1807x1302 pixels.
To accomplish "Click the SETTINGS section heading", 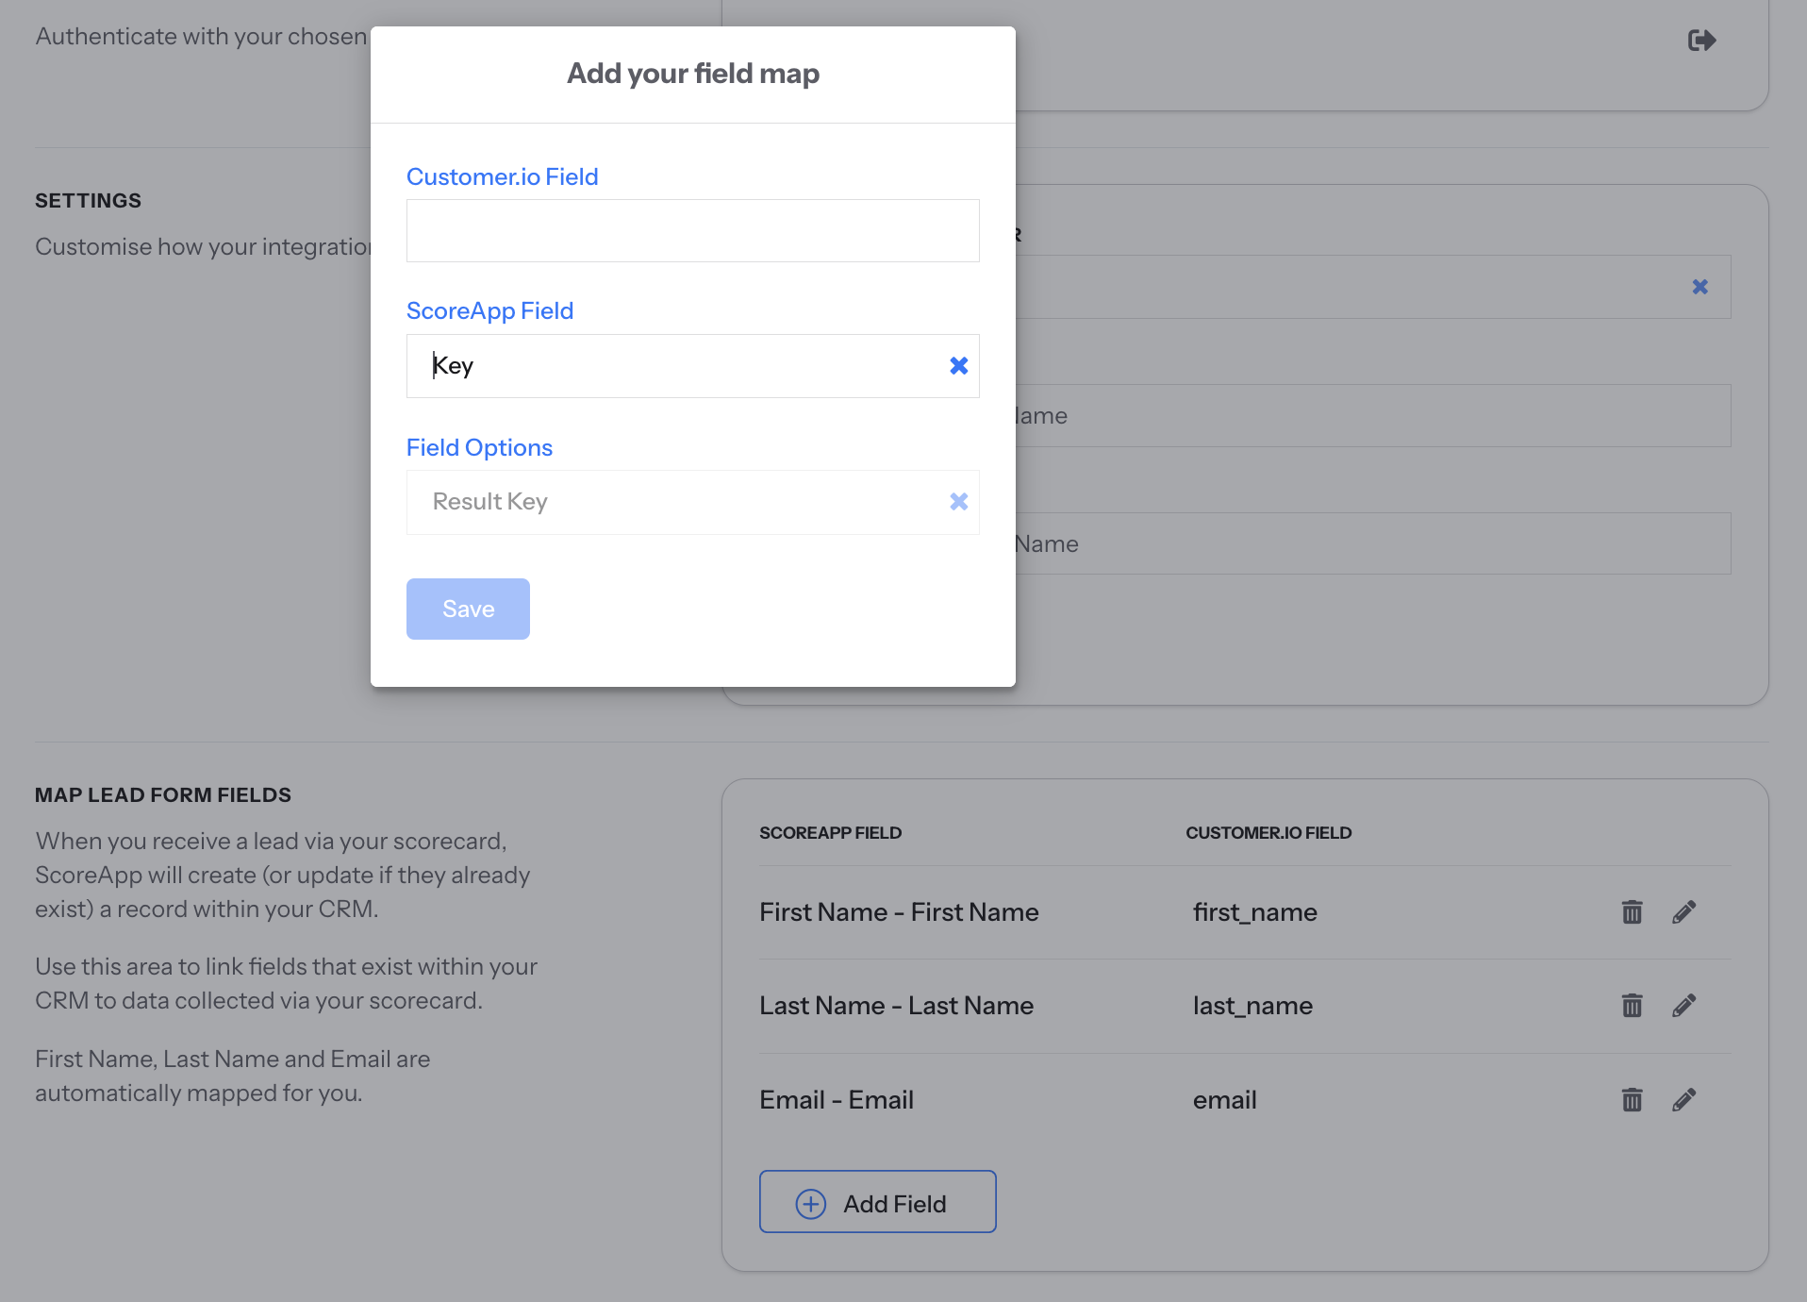I will tap(88, 201).
